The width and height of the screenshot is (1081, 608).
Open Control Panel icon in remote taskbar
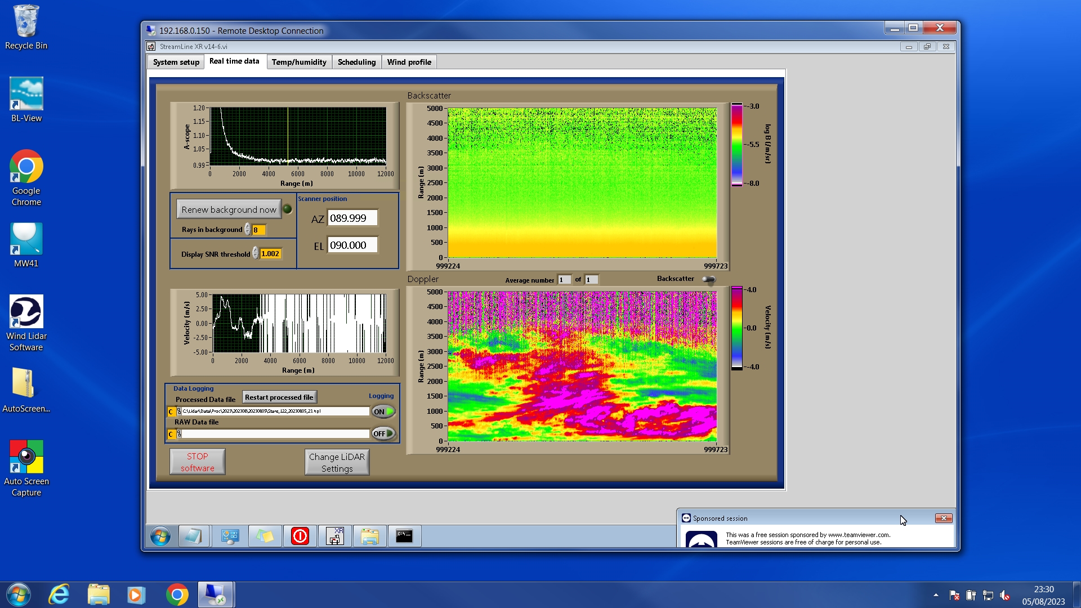pyautogui.click(x=230, y=536)
